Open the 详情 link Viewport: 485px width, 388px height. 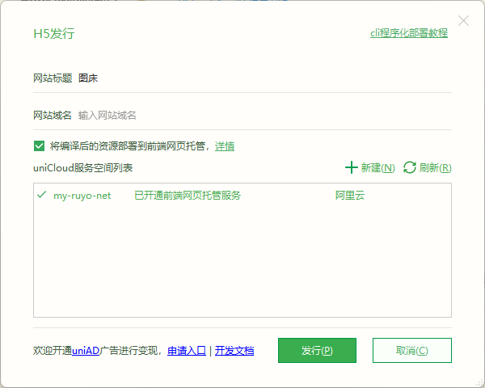(225, 146)
